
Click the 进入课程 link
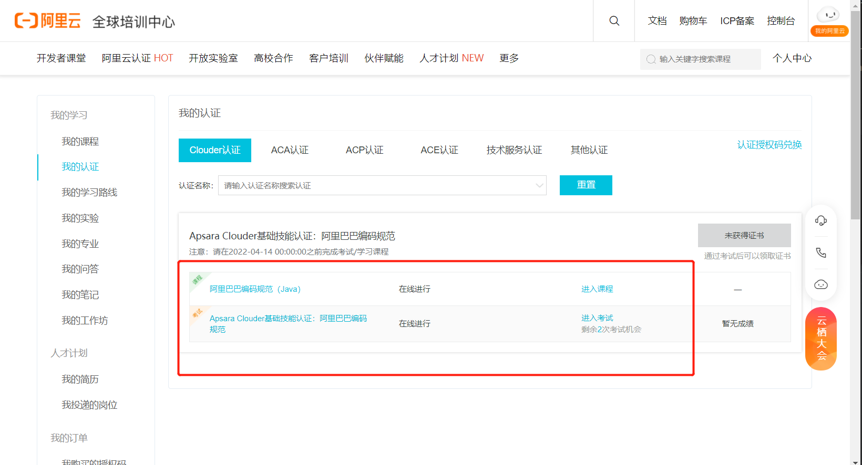597,289
